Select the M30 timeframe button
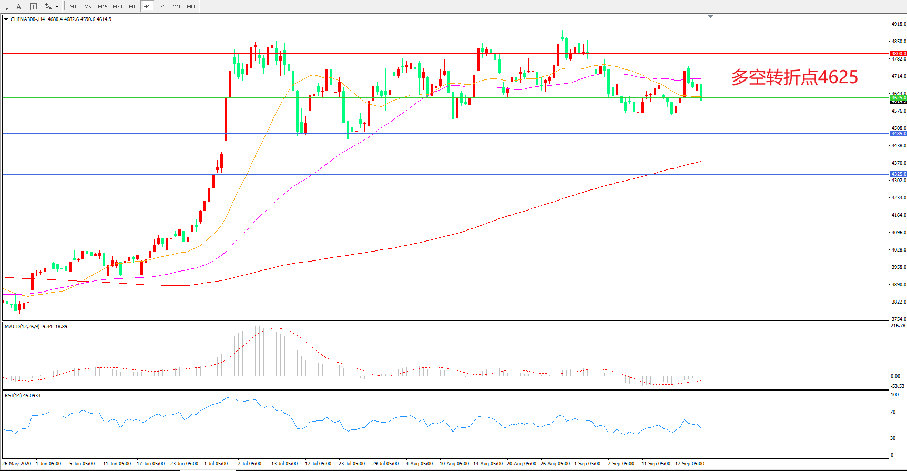Viewport: 907px width, 471px height. [117, 7]
